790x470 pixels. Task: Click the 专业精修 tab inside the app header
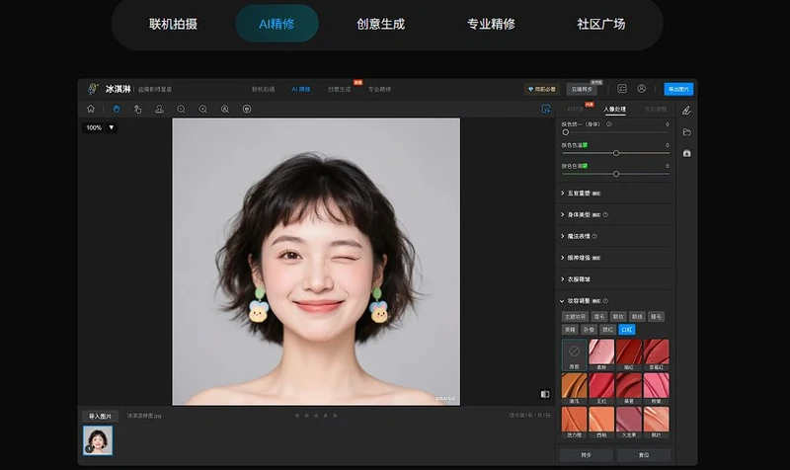pos(379,89)
